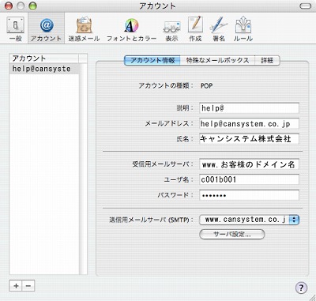Open the 作成 (Composing) preferences pane
This screenshot has height=301, width=316.
(x=195, y=29)
